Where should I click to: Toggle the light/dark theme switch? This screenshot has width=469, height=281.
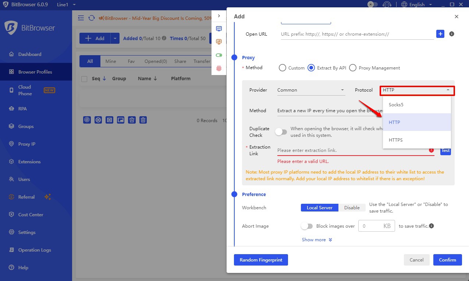click(x=373, y=5)
